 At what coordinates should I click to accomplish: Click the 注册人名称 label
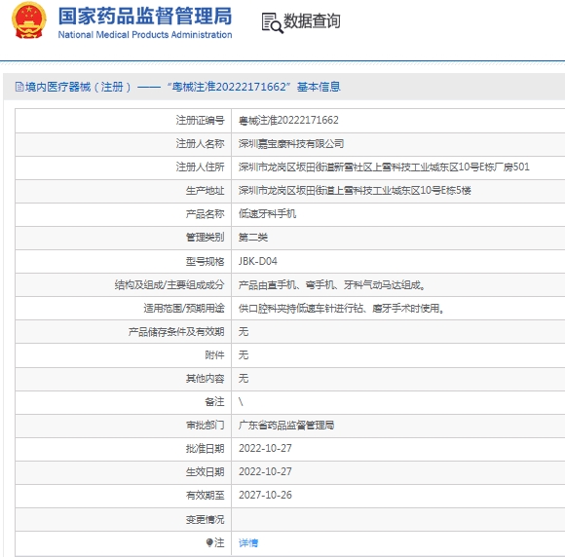(x=201, y=144)
